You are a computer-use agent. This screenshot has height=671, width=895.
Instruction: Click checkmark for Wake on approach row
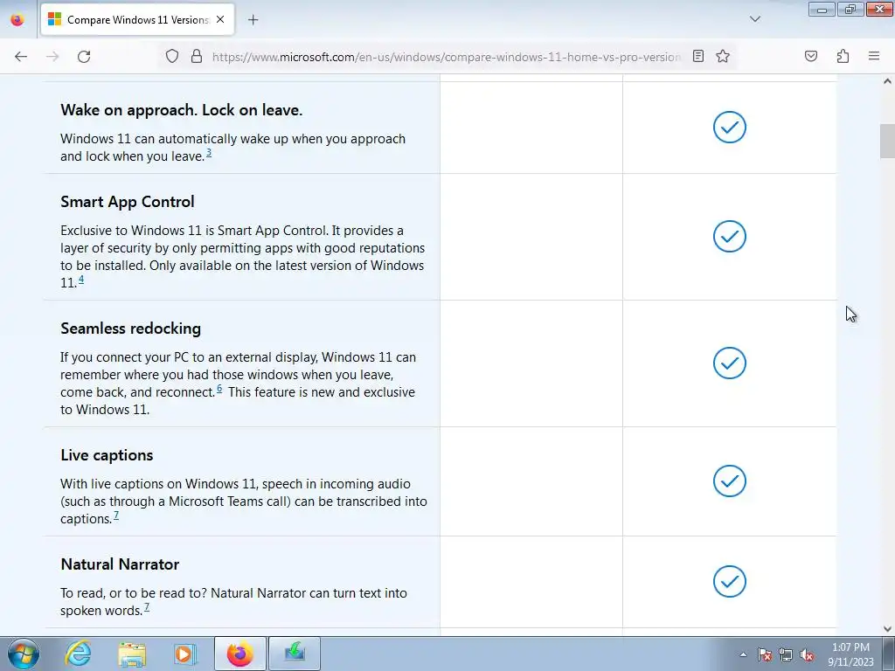(730, 128)
